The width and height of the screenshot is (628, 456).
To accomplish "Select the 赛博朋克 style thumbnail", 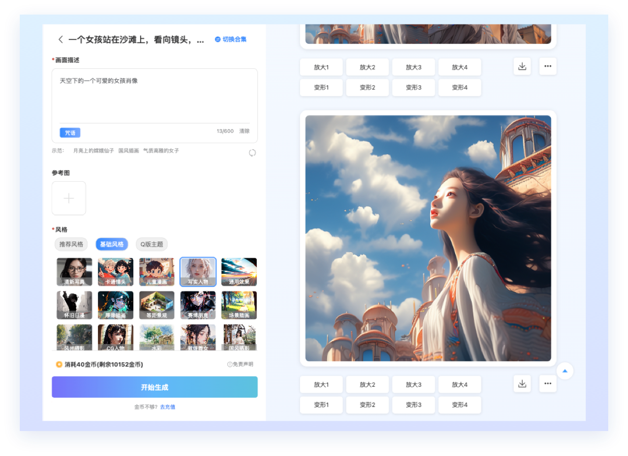I will tap(198, 305).
